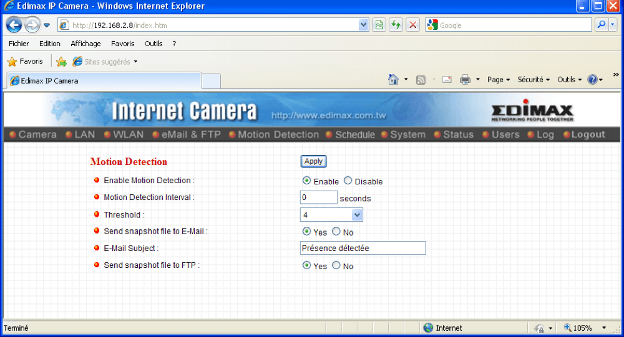Image resolution: width=624 pixels, height=337 pixels.
Task: Open the Sécurité command menu
Action: click(x=534, y=80)
